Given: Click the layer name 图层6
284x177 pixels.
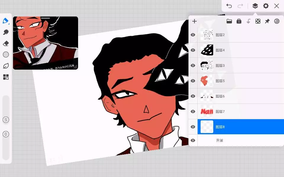Looking at the screenshot, I should coord(220,96).
